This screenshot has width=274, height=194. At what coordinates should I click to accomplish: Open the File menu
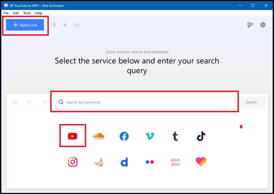[x=6, y=13]
